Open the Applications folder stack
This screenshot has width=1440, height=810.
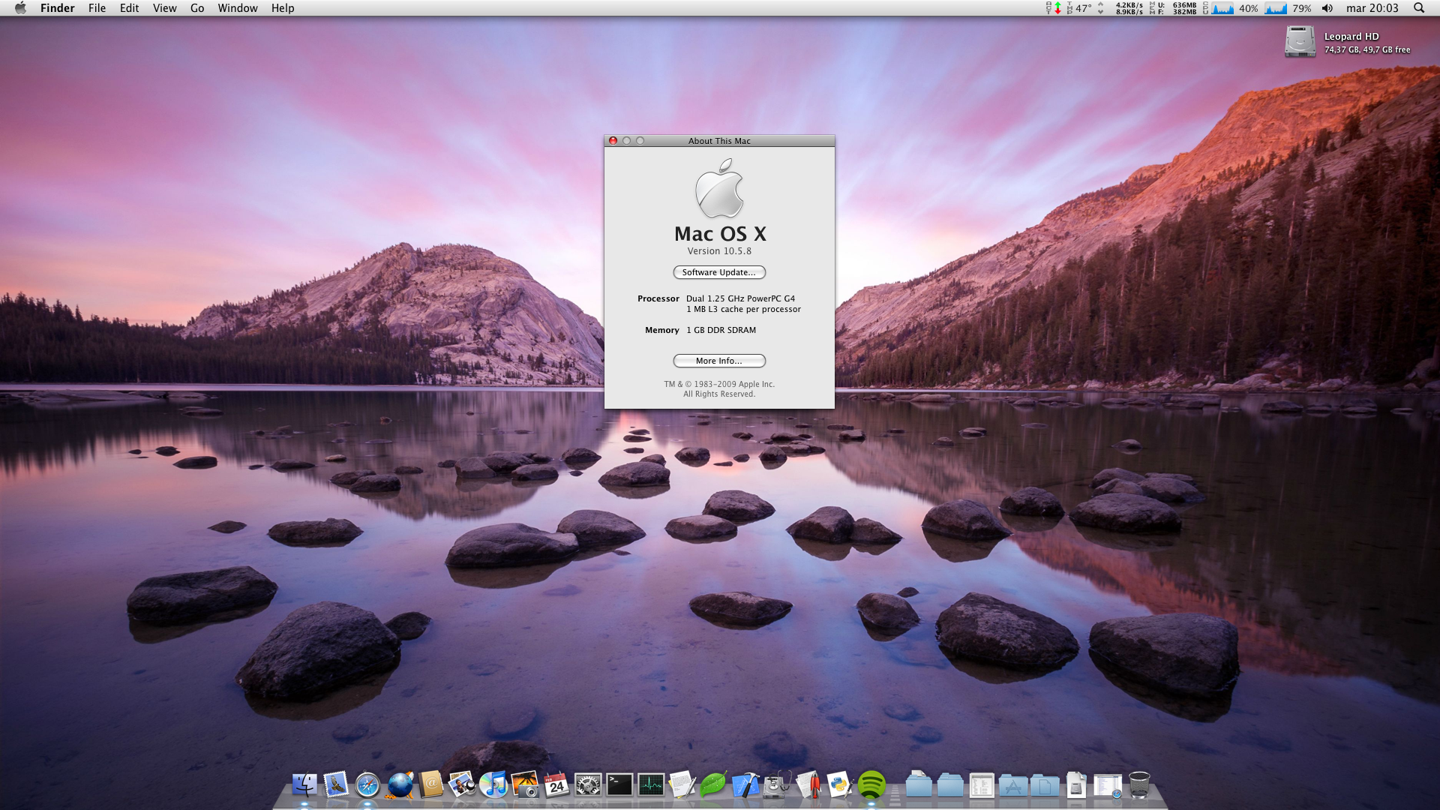click(x=1012, y=786)
